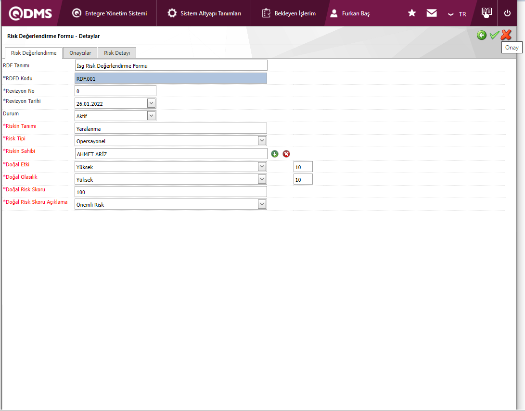Open the mail envelope icon

[432, 13]
